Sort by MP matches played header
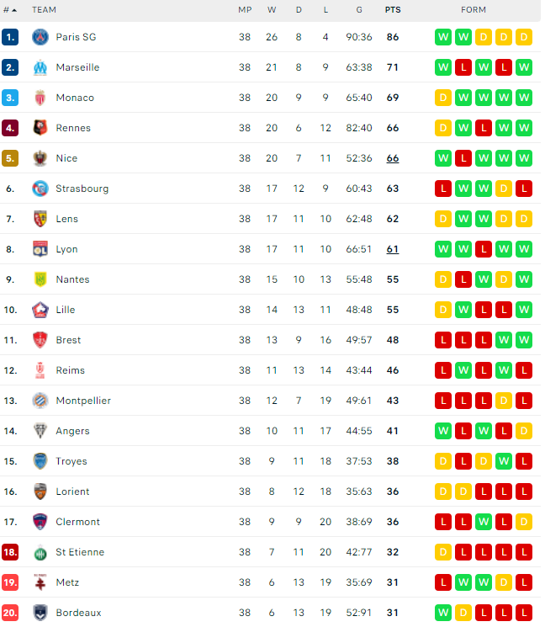545x627 pixels. [245, 10]
